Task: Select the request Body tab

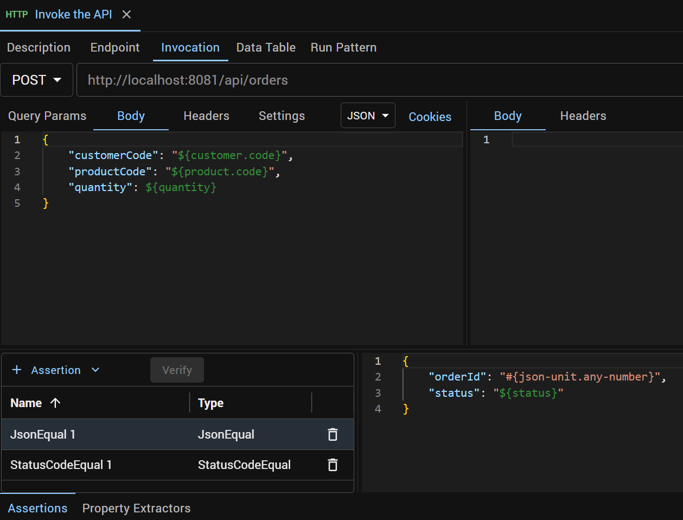Action: click(x=131, y=116)
